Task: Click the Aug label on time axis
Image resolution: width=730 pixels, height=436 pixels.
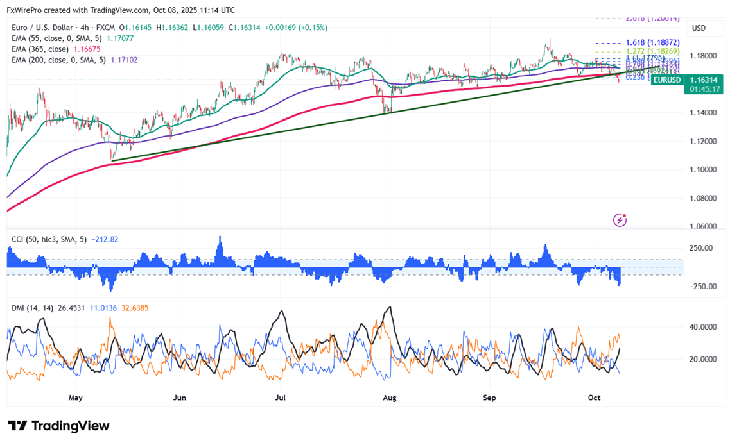Action: tap(389, 398)
